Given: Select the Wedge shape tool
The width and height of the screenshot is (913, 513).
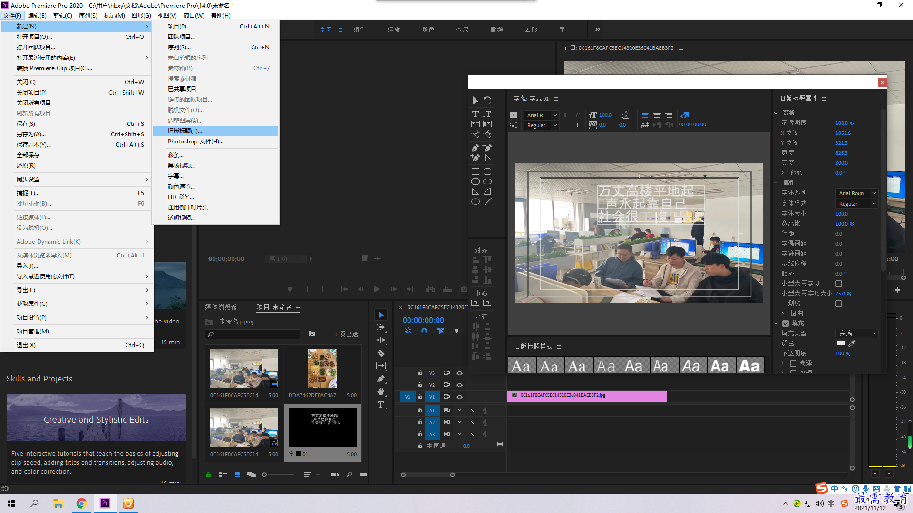Looking at the screenshot, I should pyautogui.click(x=475, y=191).
